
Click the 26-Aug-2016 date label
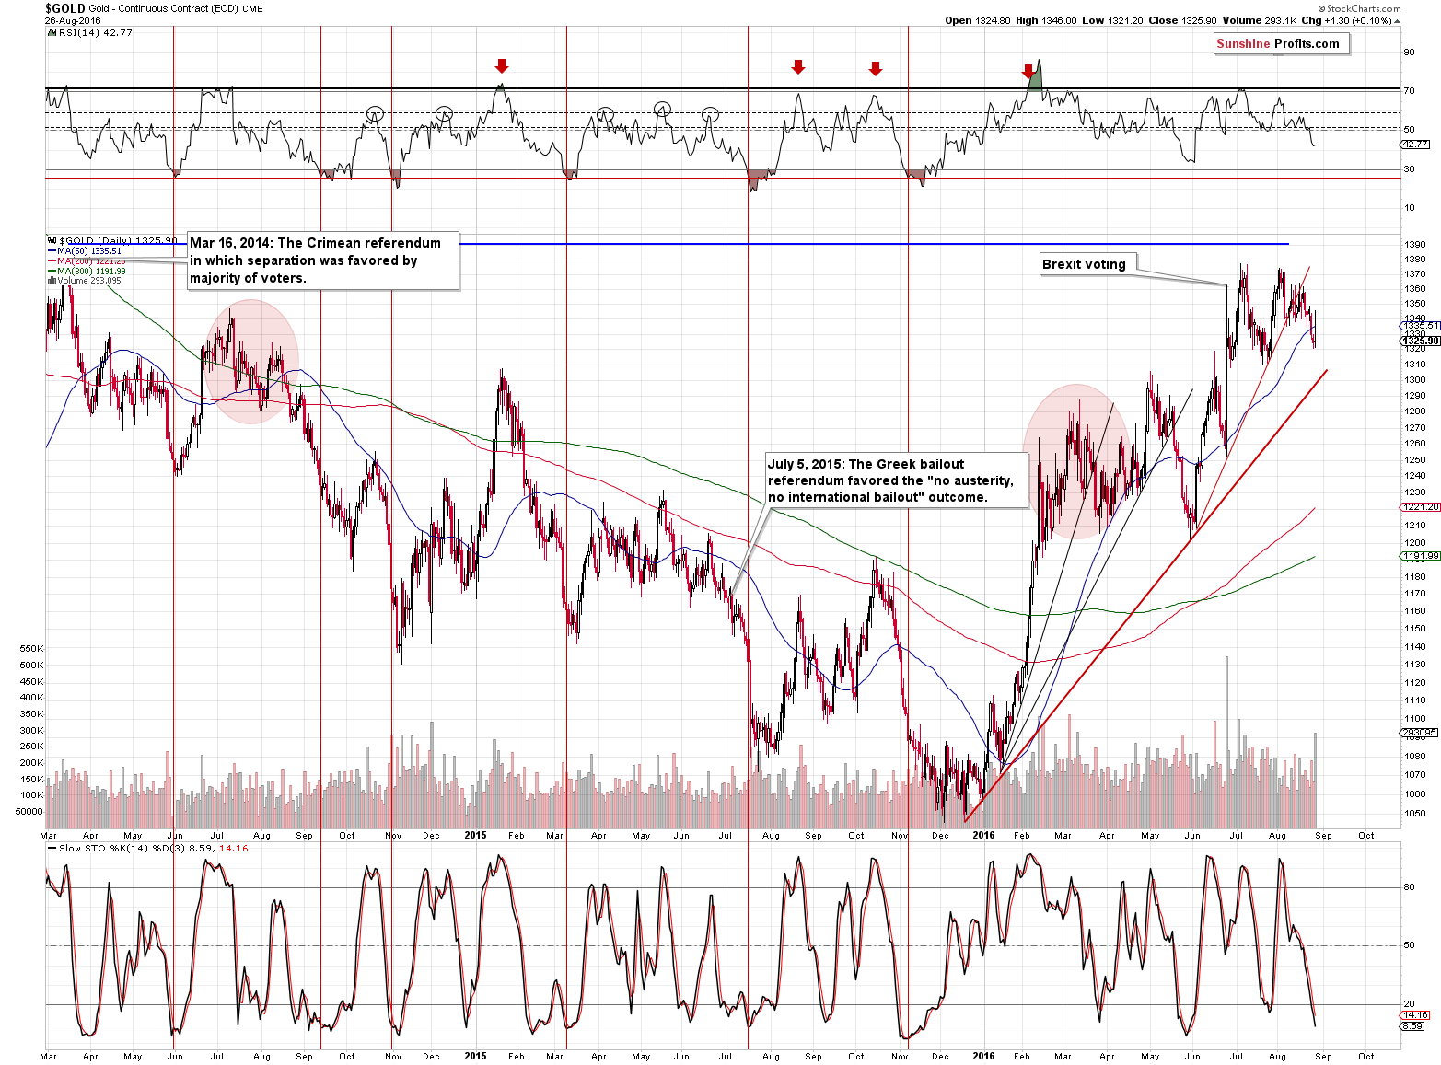click(x=74, y=20)
